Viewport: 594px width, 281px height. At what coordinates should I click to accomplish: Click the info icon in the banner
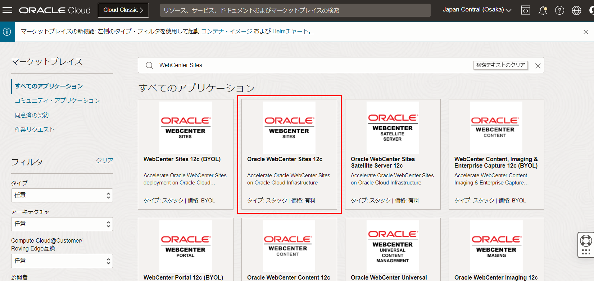pos(7,32)
